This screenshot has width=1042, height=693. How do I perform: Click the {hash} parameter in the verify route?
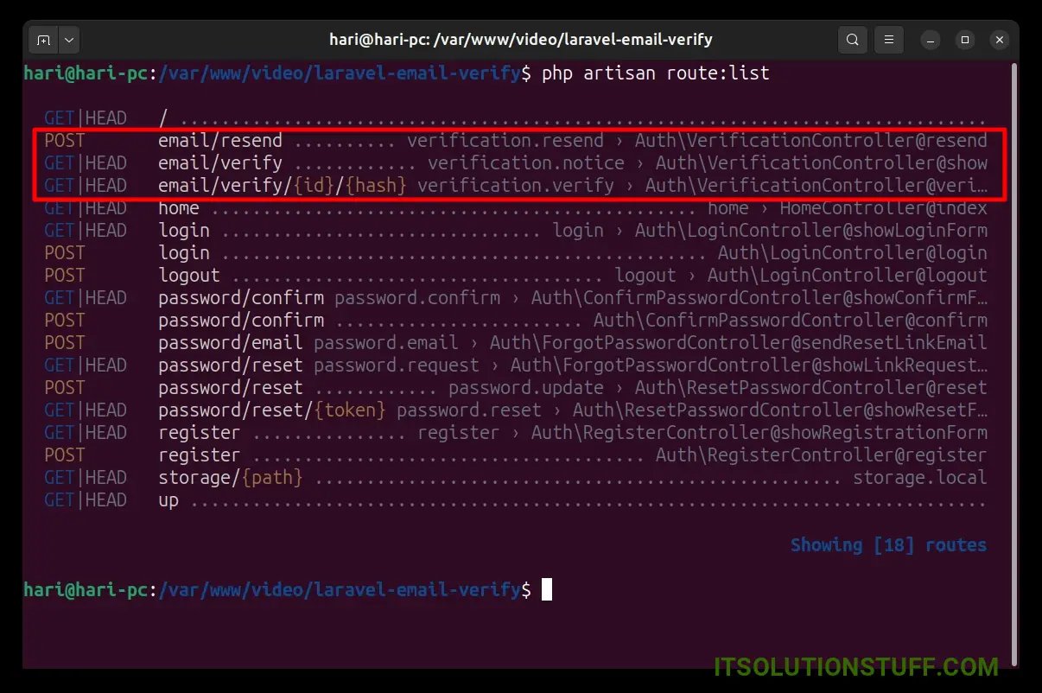click(375, 186)
